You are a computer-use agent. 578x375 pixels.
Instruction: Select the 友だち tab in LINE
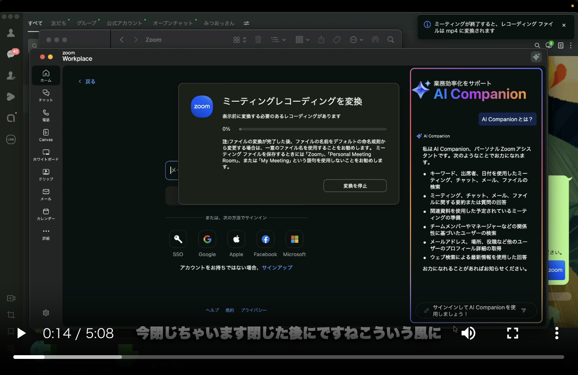point(58,23)
